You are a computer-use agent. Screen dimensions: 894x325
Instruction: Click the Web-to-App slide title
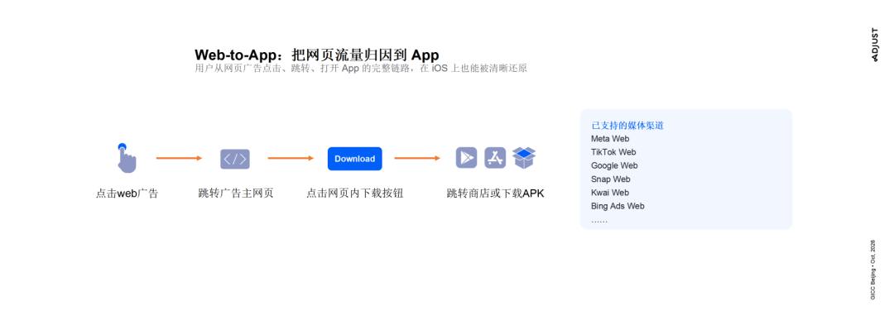(x=317, y=55)
